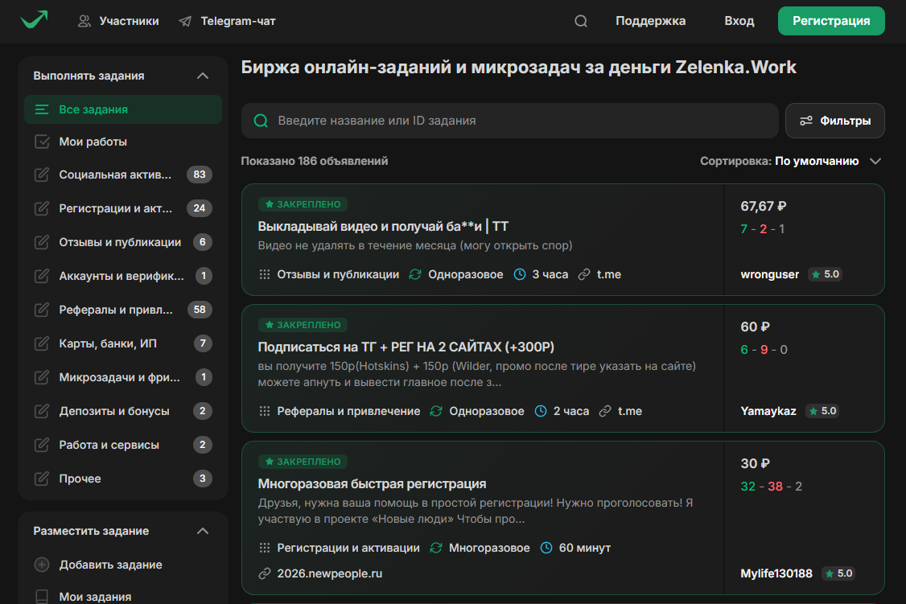Image resolution: width=906 pixels, height=604 pixels.
Task: Click the Telegram paper plane icon
Action: 185,22
